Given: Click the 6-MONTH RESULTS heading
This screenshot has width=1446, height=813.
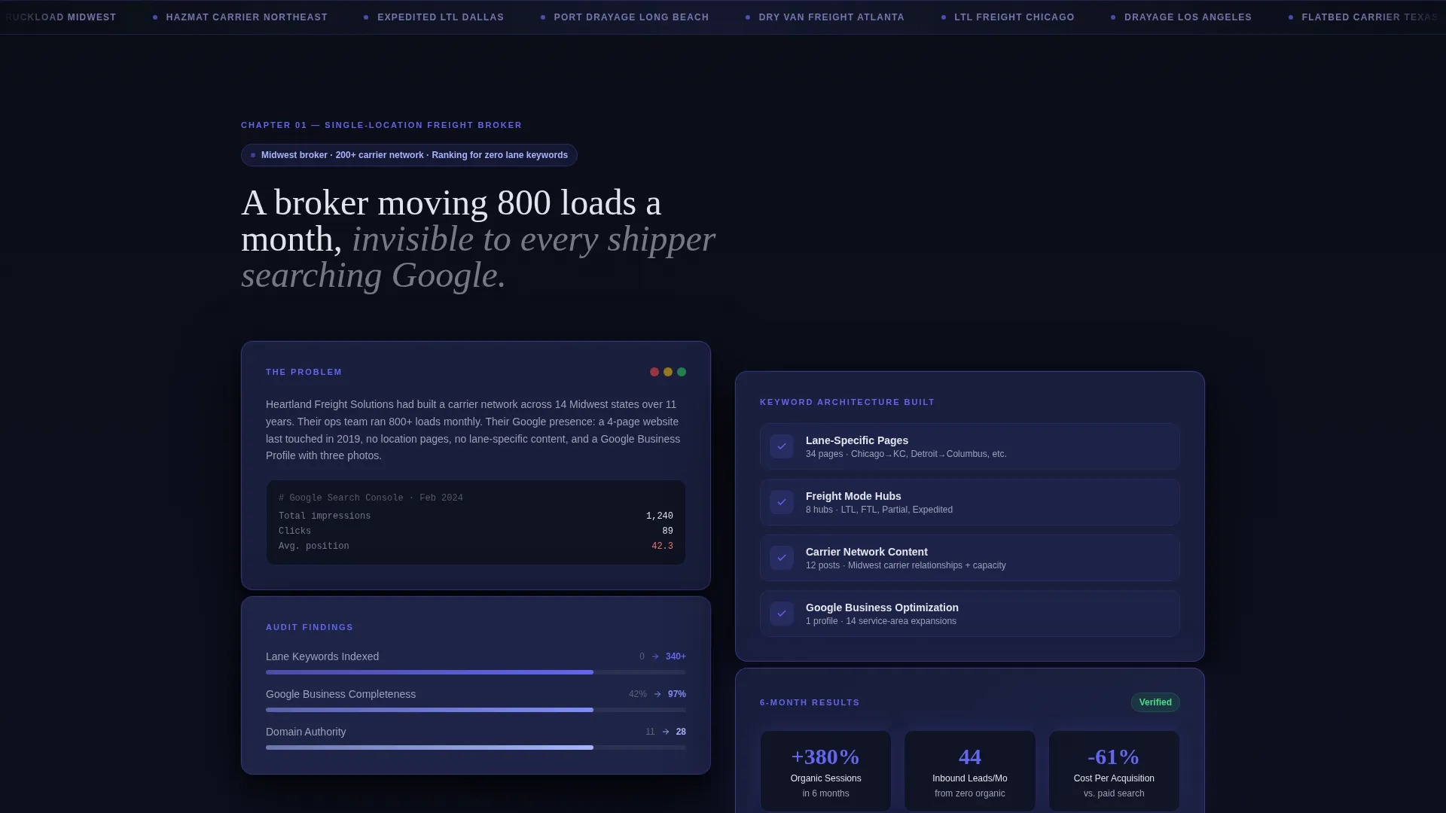Looking at the screenshot, I should click(x=810, y=702).
